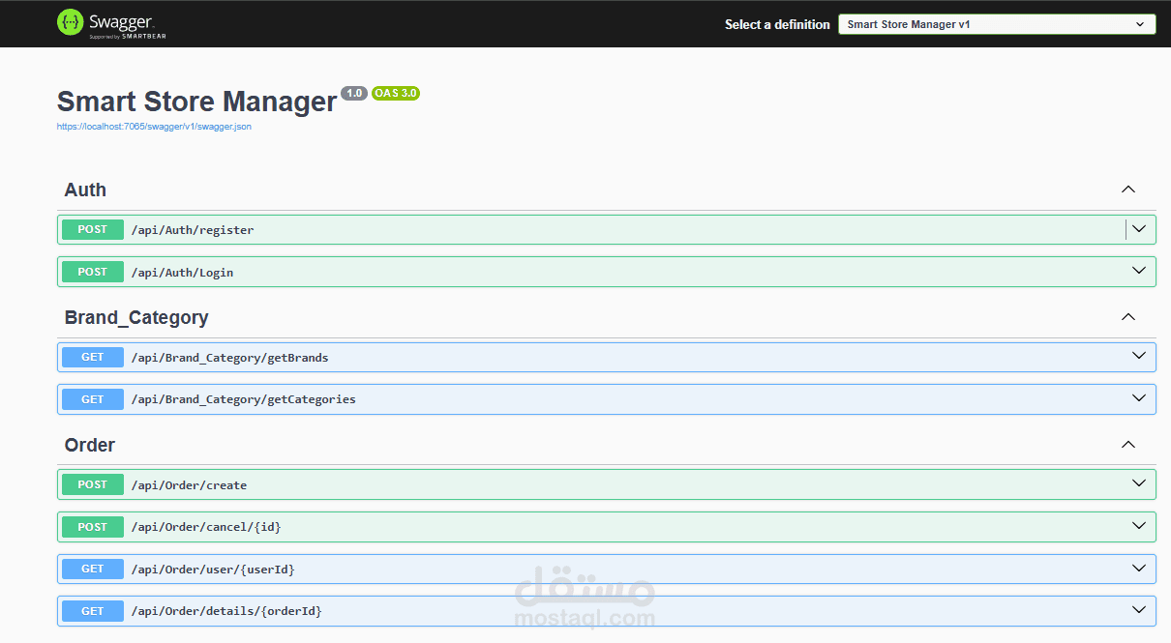This screenshot has height=643, width=1171.
Task: Expand the getBrands endpoint arrow
Action: click(1139, 356)
